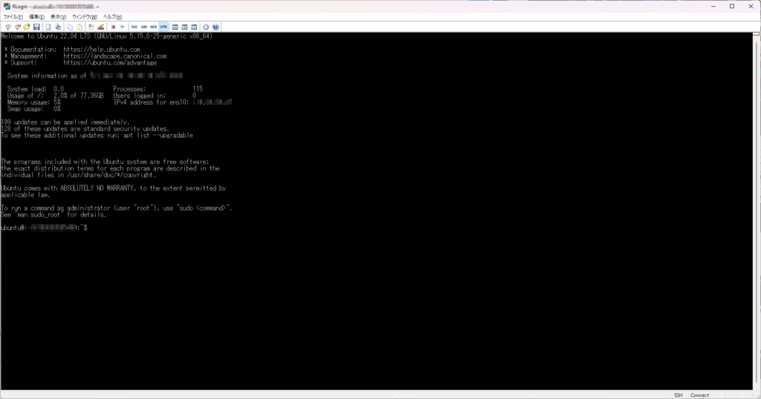This screenshot has width=761, height=399.
Task: Copy selection with the copy icon
Action: (x=70, y=27)
